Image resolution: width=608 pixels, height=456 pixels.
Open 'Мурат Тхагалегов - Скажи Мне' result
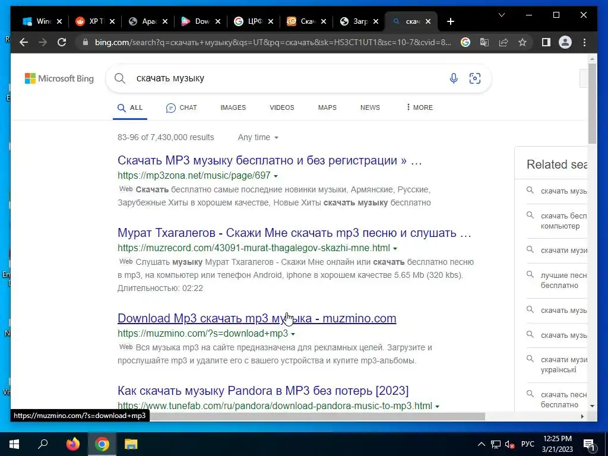(294, 233)
